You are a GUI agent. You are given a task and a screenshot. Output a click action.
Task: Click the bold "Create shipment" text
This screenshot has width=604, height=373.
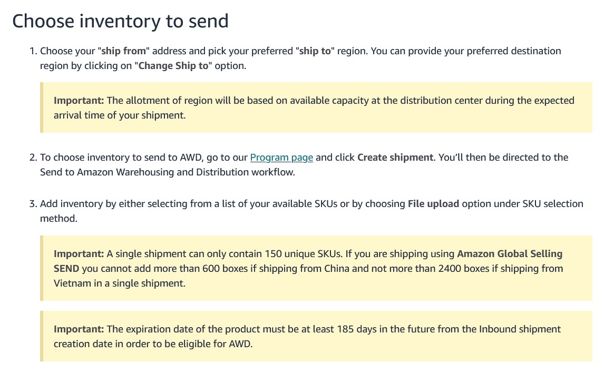[x=395, y=158]
